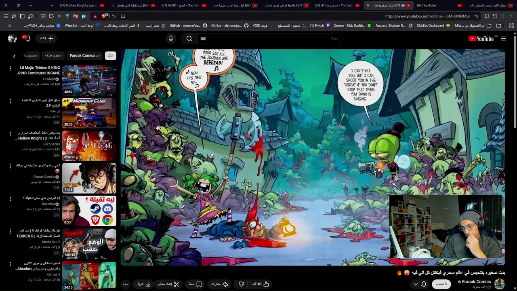Screen dimensions: 517x291
Task: Open the account avatar menu
Action: pyautogui.click(x=13, y=38)
